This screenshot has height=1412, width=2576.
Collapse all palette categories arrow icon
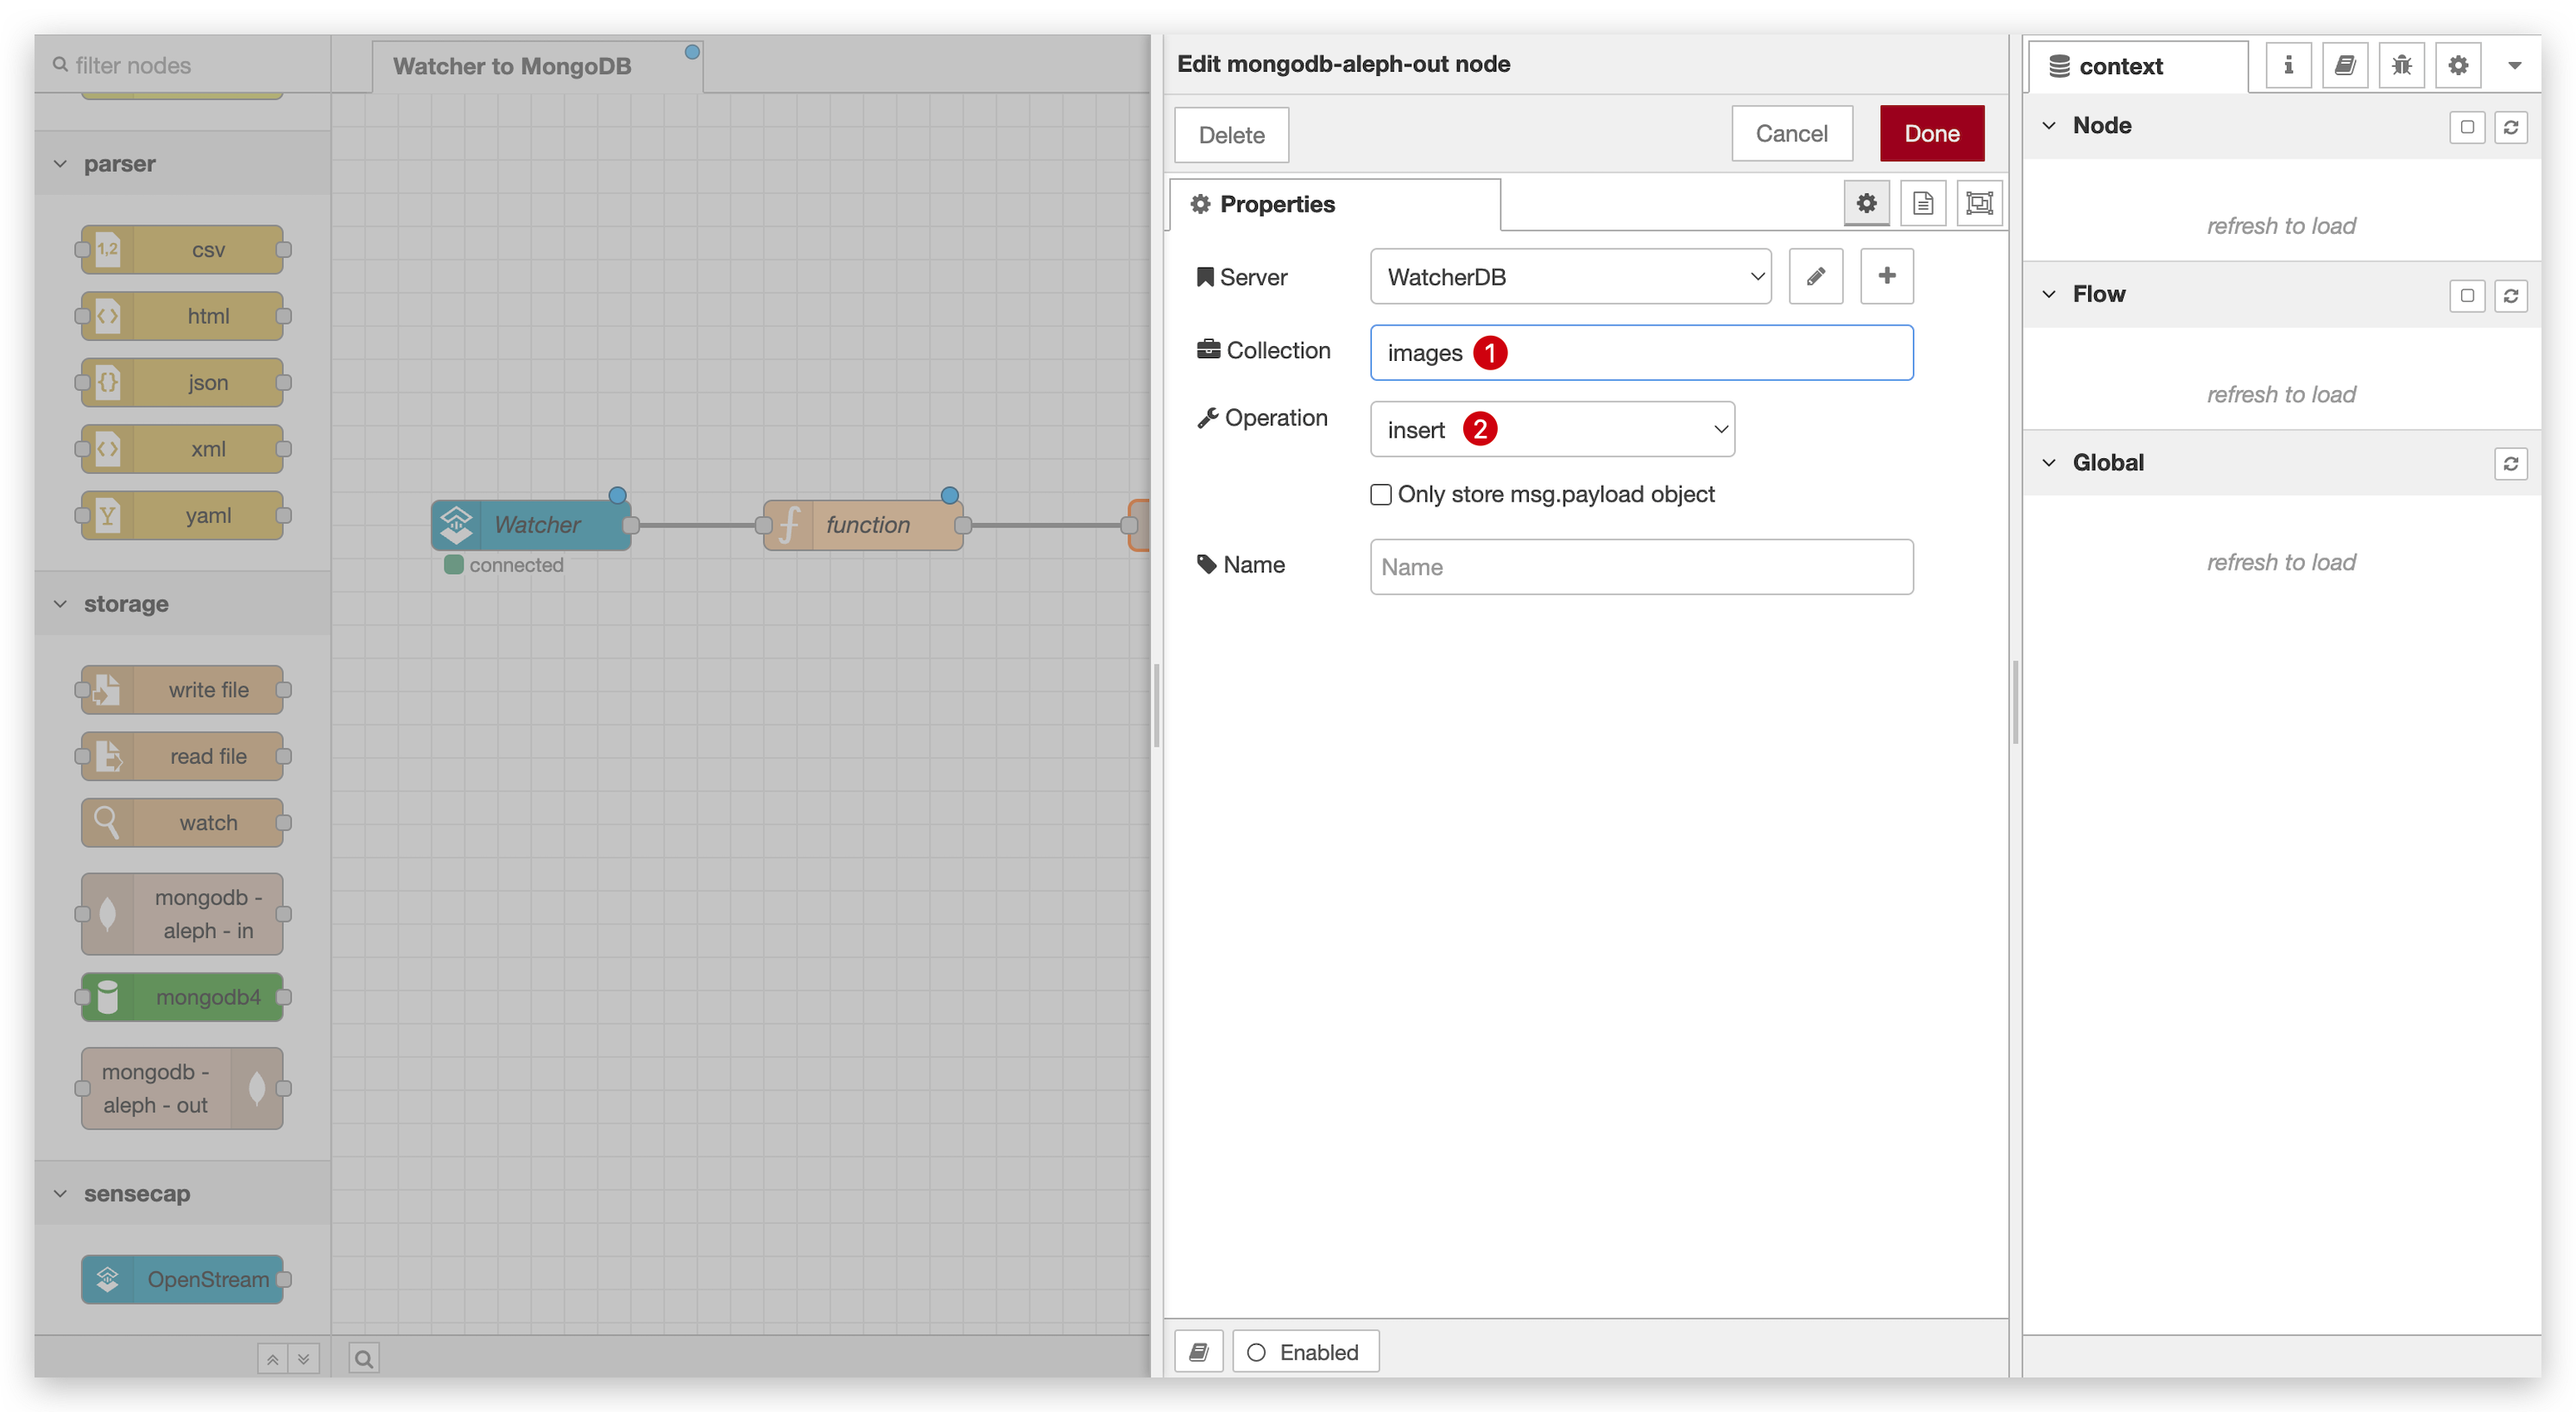point(272,1359)
